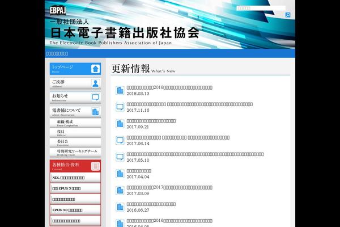Click the building icon on 電書協について About Association

click(95, 112)
